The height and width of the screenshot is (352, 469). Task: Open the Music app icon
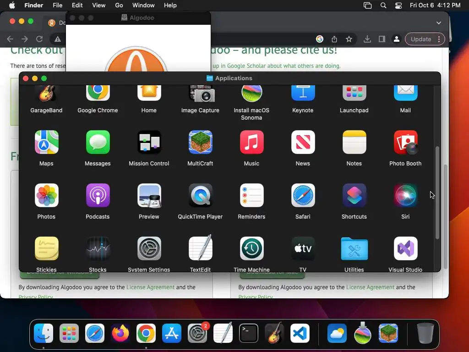(x=251, y=142)
